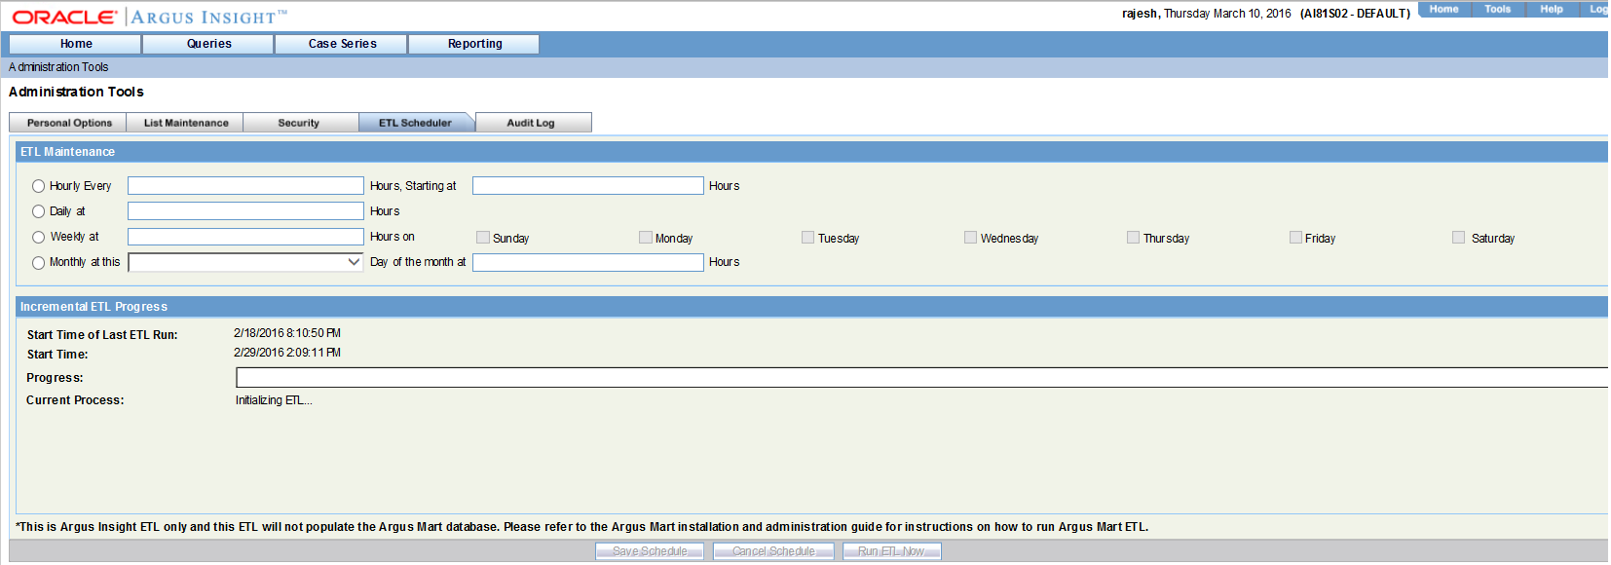1611x565 pixels.
Task: Click the Cancel Schedule button
Action: [x=773, y=551]
